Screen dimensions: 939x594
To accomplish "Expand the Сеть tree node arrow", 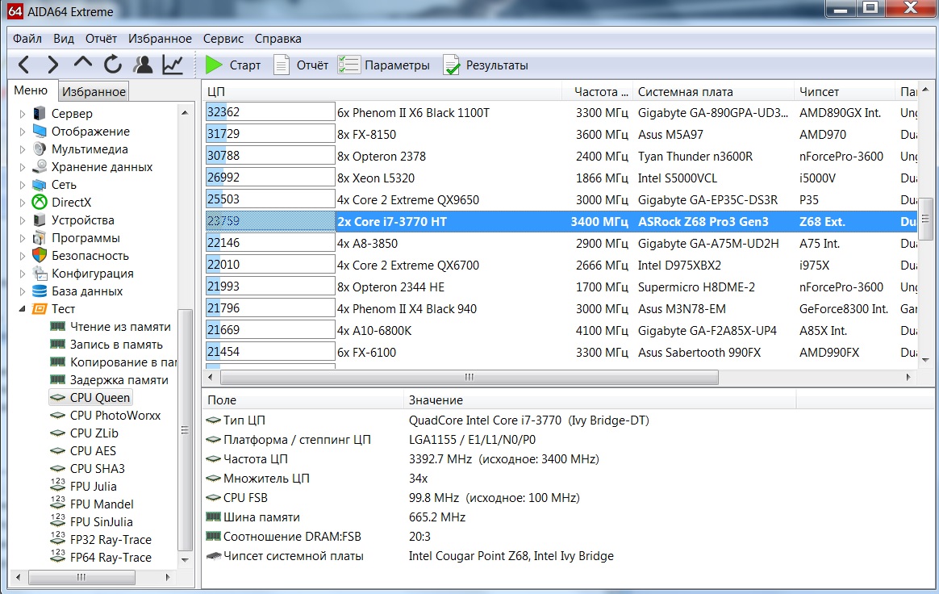I will 22,185.
